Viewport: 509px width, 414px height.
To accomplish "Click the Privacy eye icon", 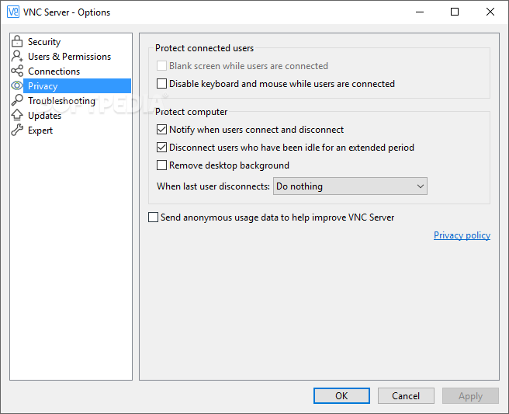I will tap(17, 85).
